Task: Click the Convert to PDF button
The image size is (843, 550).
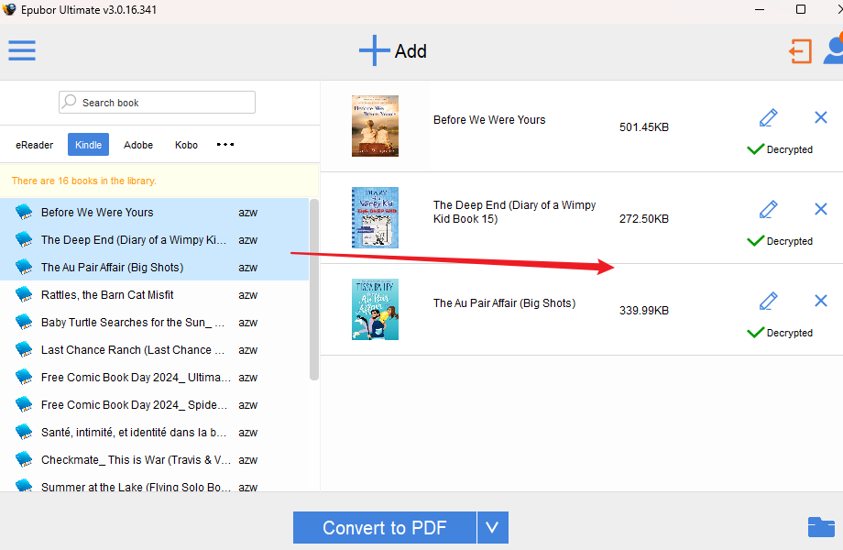Action: click(x=385, y=527)
